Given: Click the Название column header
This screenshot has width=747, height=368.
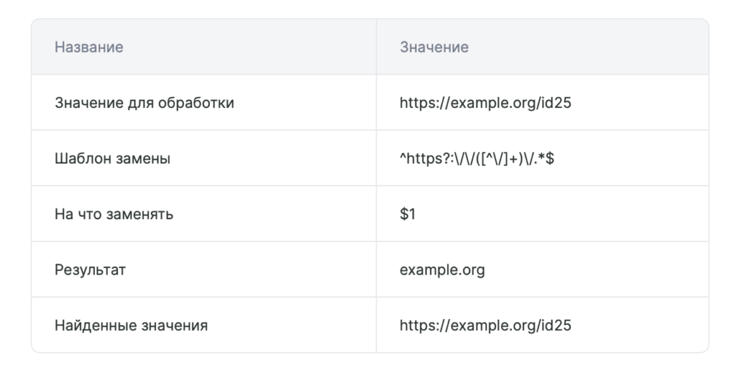Looking at the screenshot, I should pyautogui.click(x=88, y=47).
